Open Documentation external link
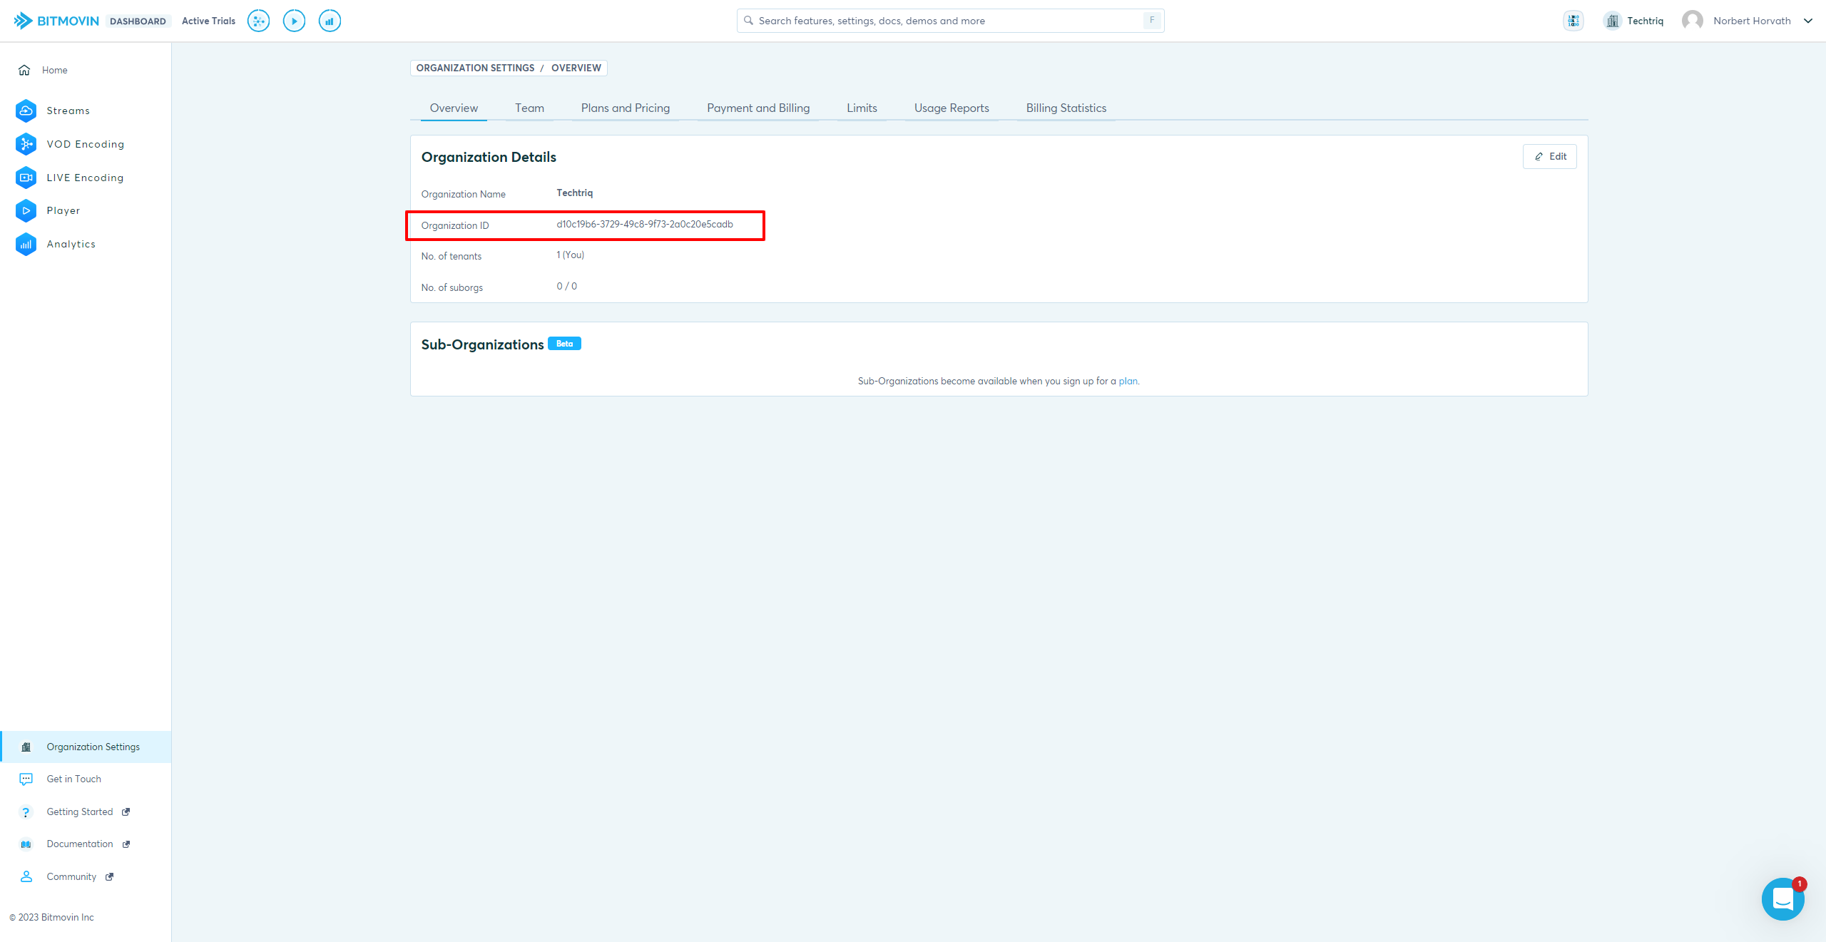1826x942 pixels. [80, 844]
